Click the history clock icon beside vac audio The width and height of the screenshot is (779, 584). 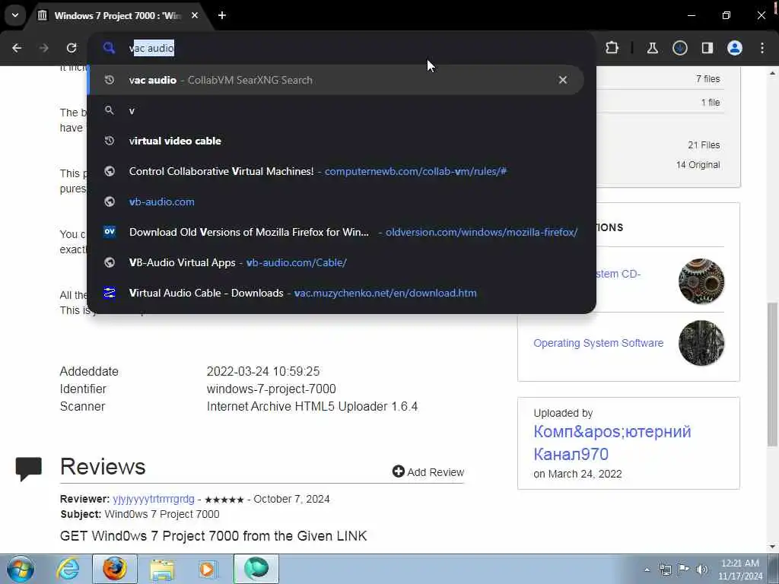click(x=110, y=80)
